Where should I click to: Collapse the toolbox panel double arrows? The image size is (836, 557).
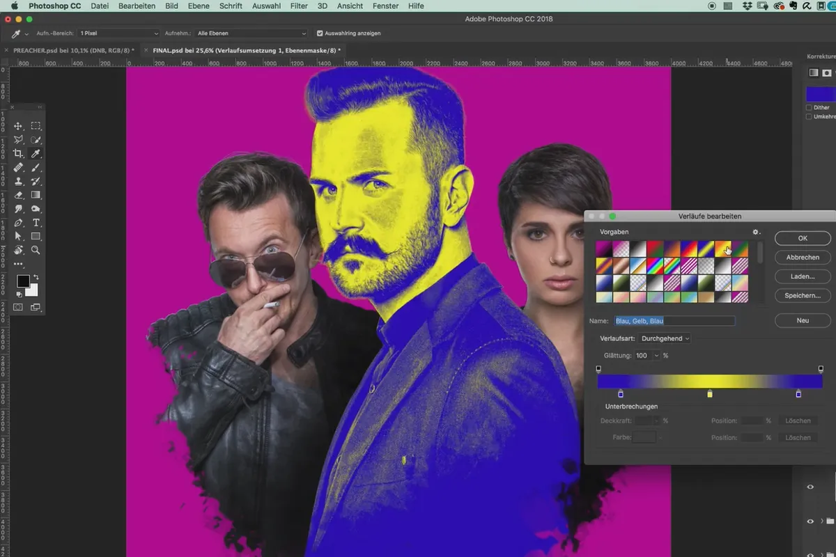pos(40,107)
